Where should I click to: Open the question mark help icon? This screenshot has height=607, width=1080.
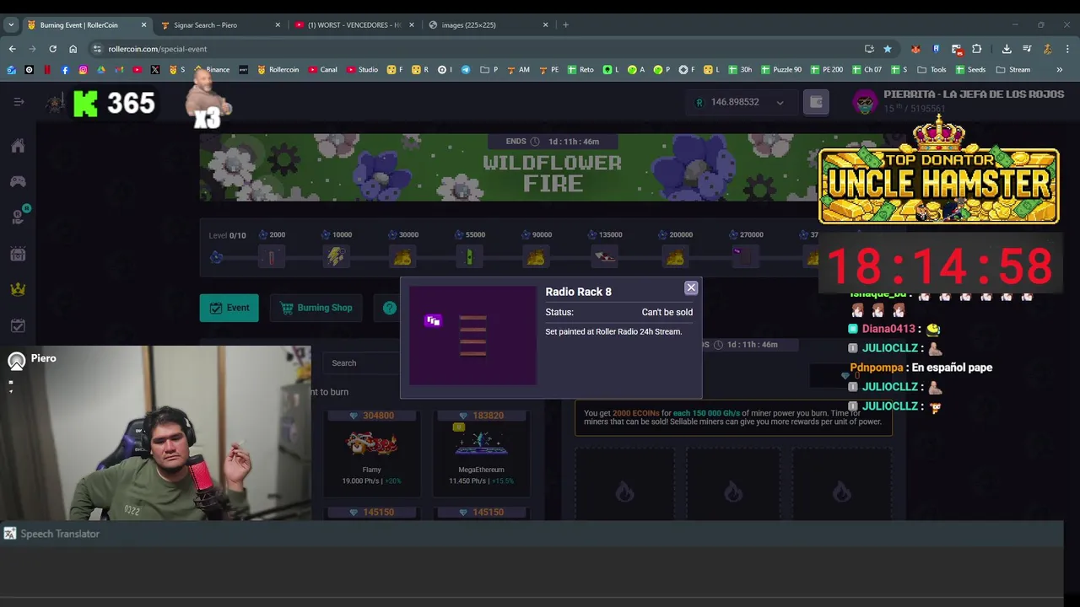pyautogui.click(x=389, y=308)
